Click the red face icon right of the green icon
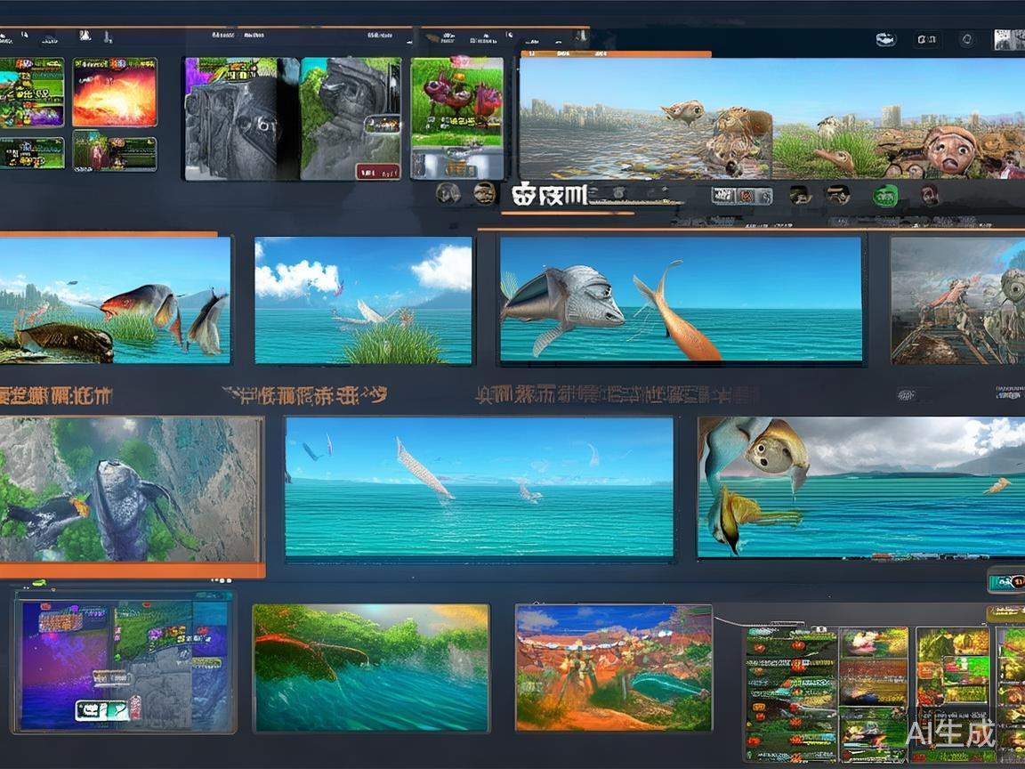Viewport: 1025px width, 769px height. (929, 194)
